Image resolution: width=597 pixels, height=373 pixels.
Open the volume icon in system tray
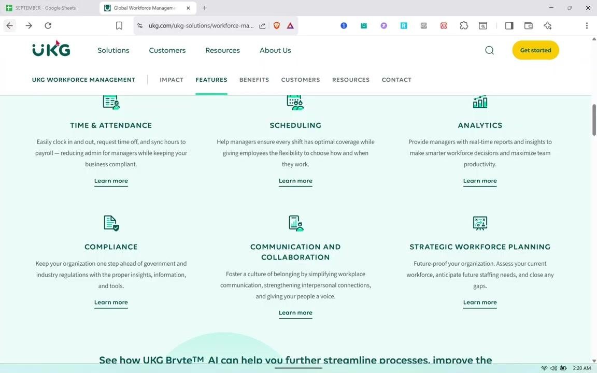[x=553, y=368]
